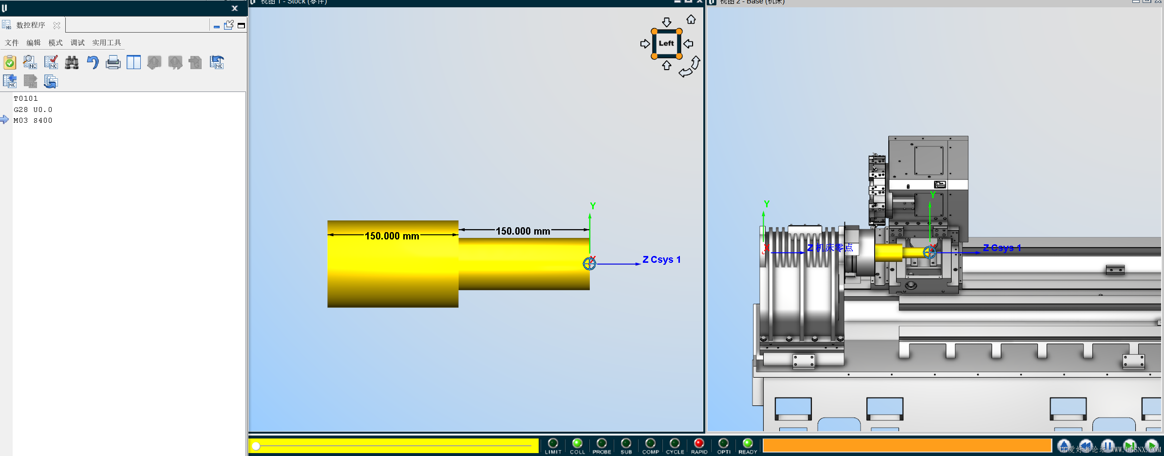Viewport: 1164px width, 456px height.
Task: Click the reset model playback button
Action: [x=1064, y=446]
